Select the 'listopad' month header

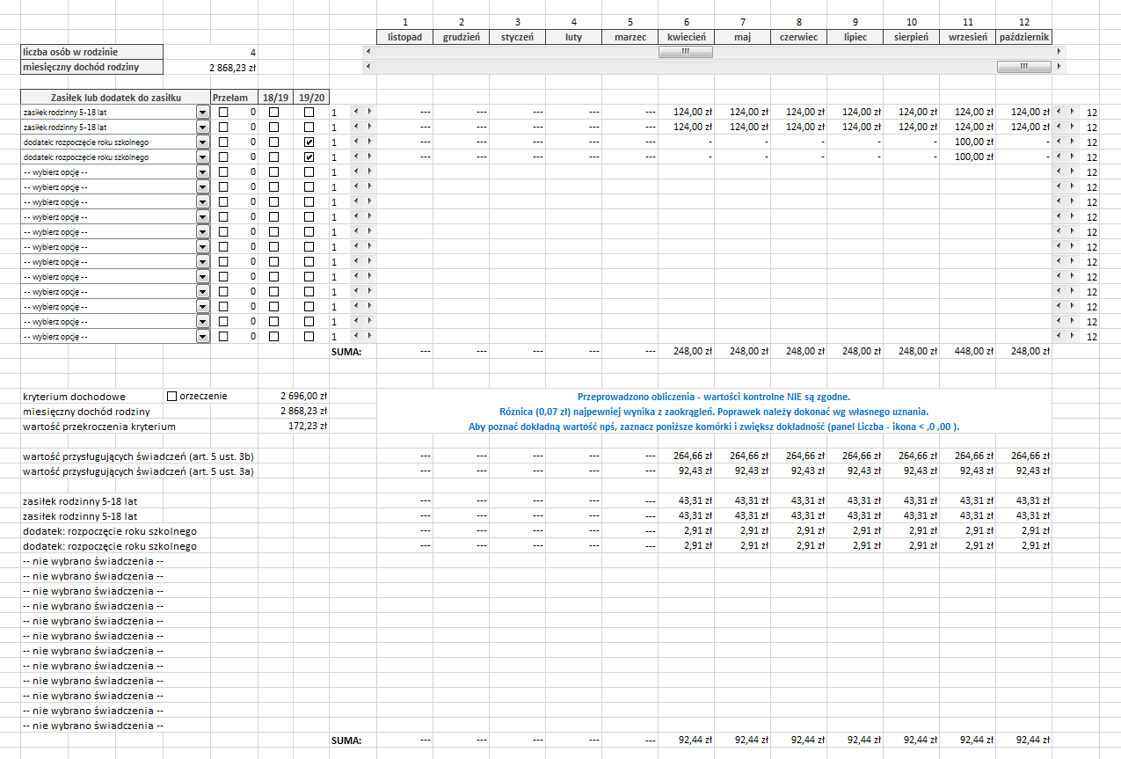(x=404, y=37)
